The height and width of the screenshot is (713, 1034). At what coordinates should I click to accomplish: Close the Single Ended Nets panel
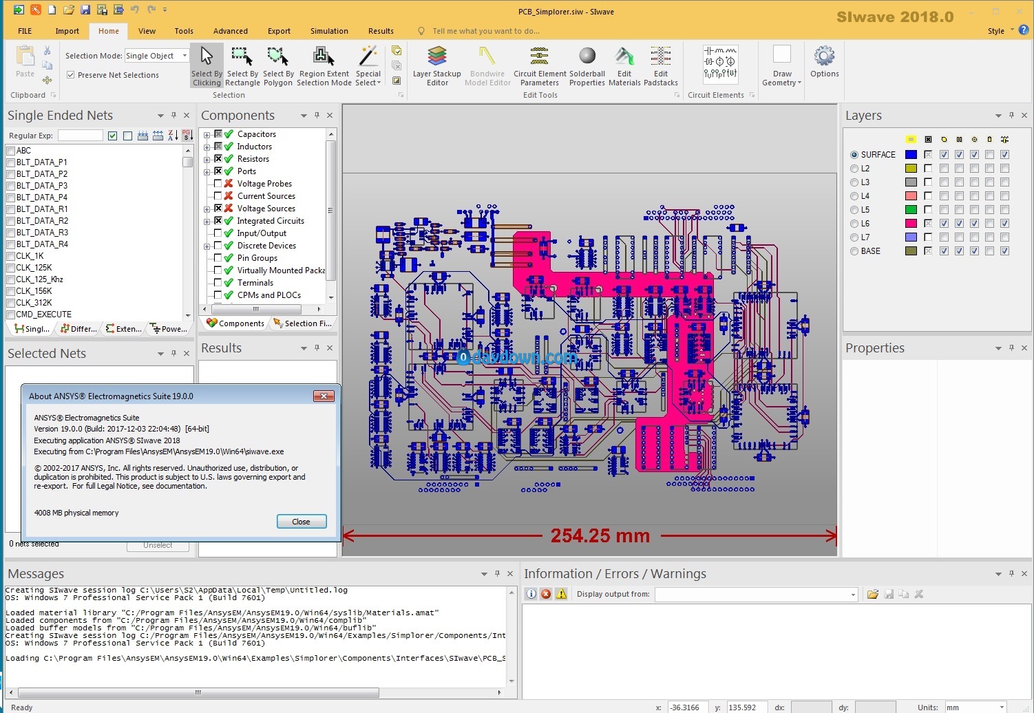point(187,116)
